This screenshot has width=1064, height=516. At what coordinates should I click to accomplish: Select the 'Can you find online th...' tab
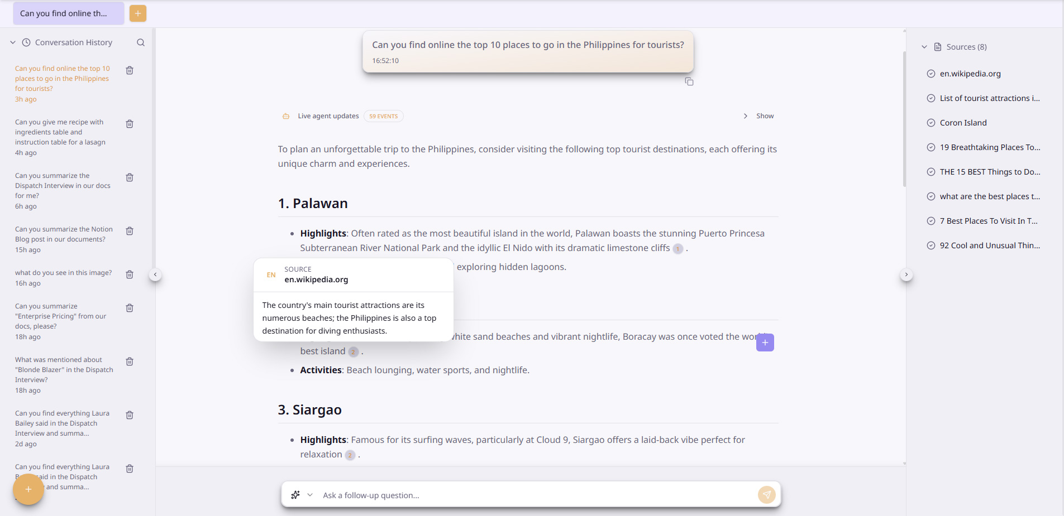(x=68, y=13)
